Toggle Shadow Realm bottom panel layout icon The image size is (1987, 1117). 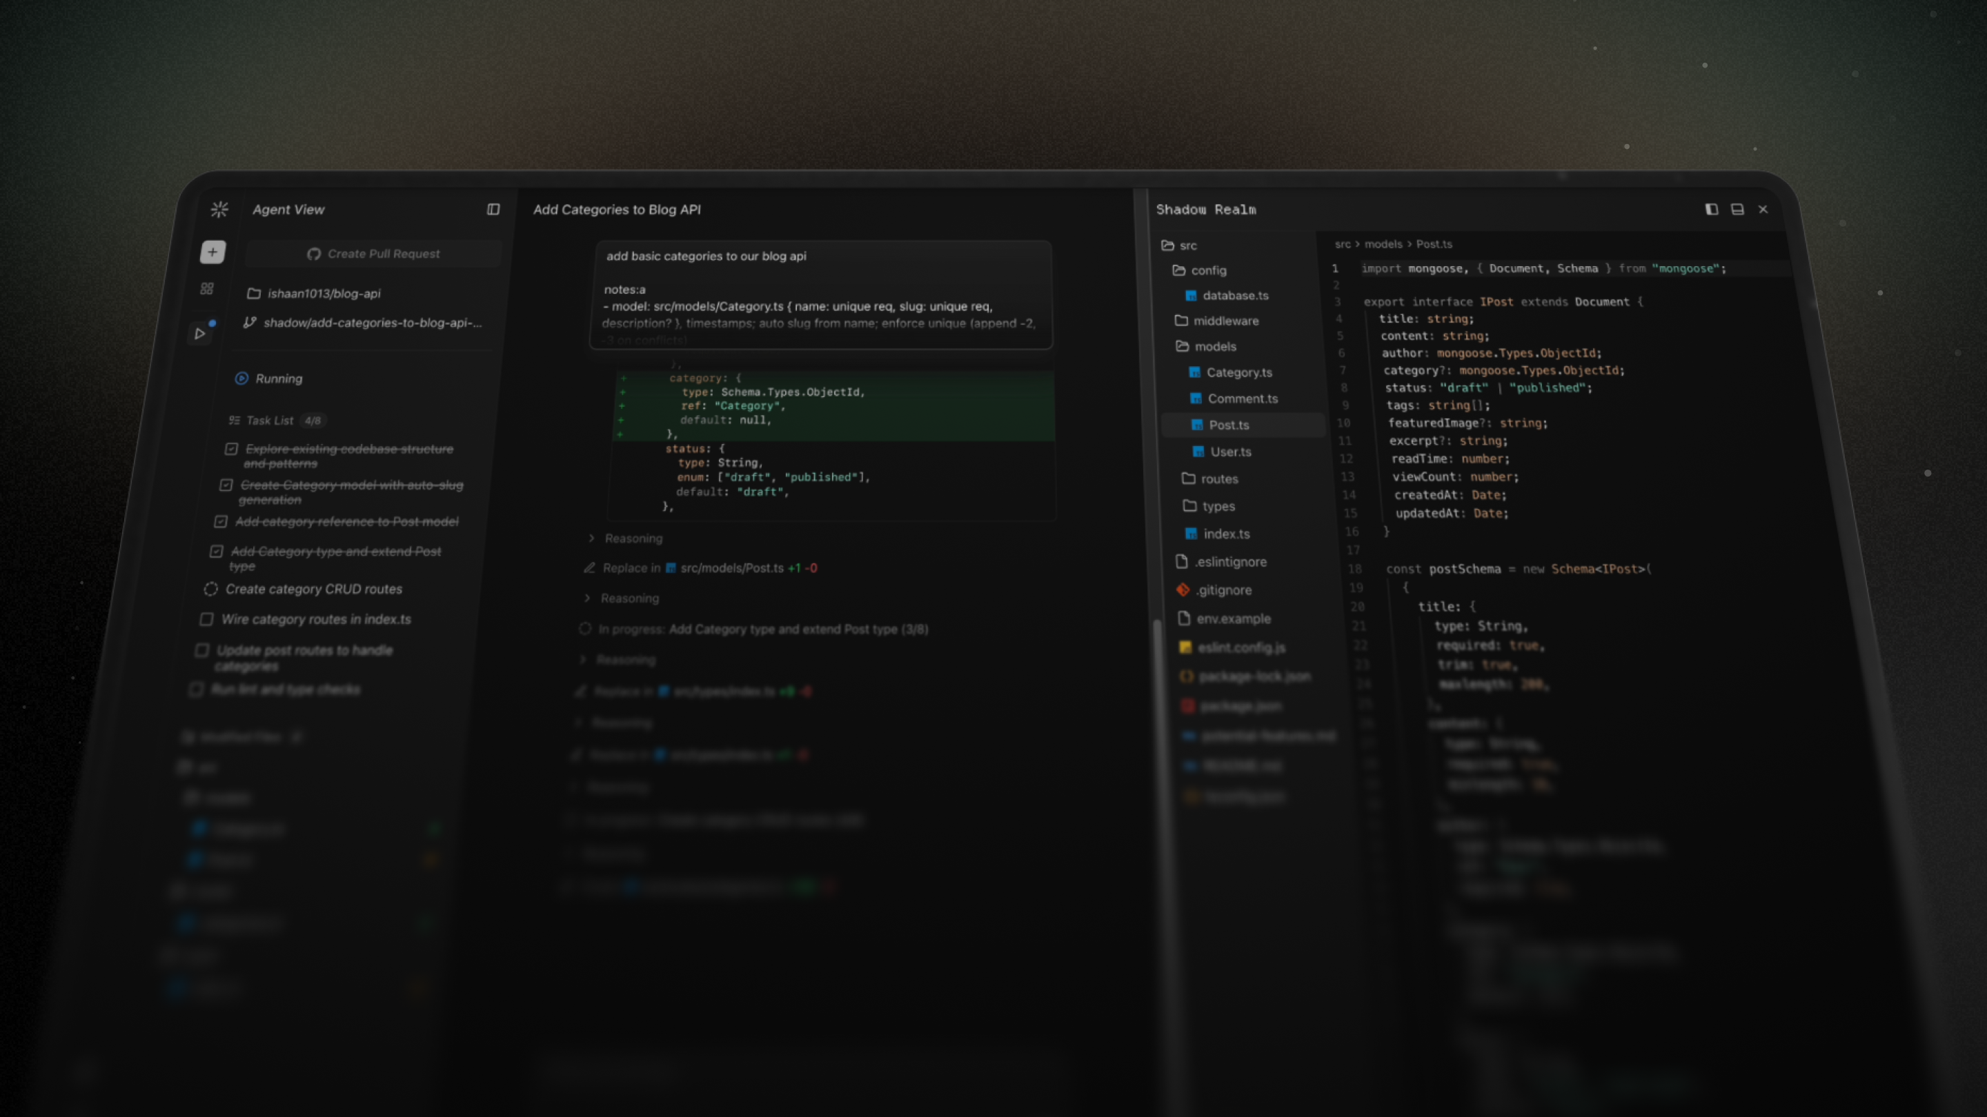point(1737,210)
